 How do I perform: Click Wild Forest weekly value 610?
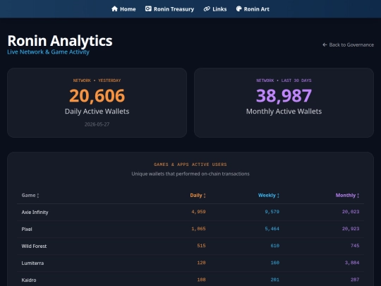[275, 246]
